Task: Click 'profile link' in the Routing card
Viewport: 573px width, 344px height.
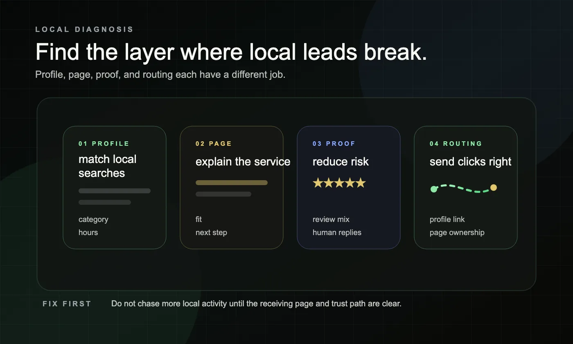Action: pyautogui.click(x=447, y=220)
